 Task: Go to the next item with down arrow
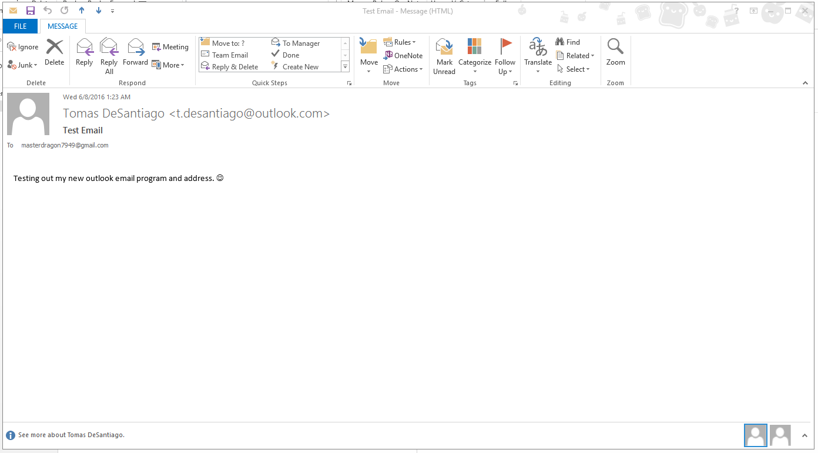pos(98,11)
